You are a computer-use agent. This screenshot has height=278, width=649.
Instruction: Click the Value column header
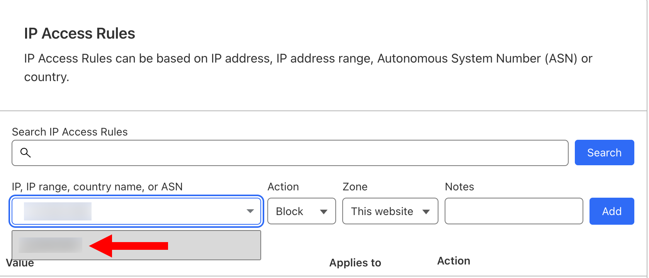(x=20, y=263)
